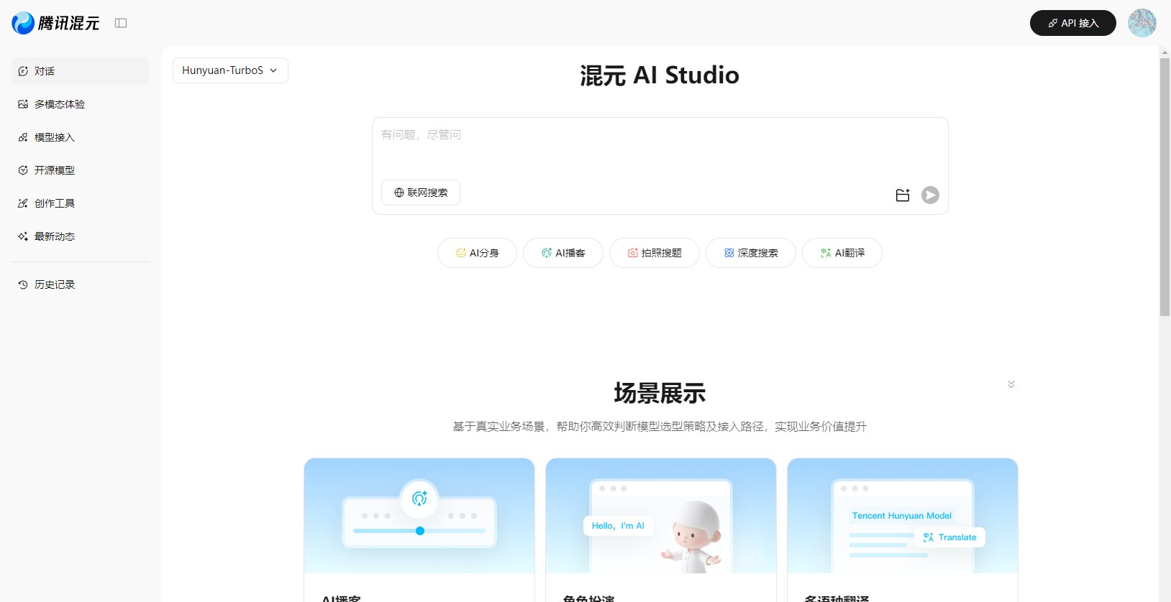This screenshot has height=602, width=1171.
Task: Collapse the sidebar with the panel icon
Action: [121, 23]
